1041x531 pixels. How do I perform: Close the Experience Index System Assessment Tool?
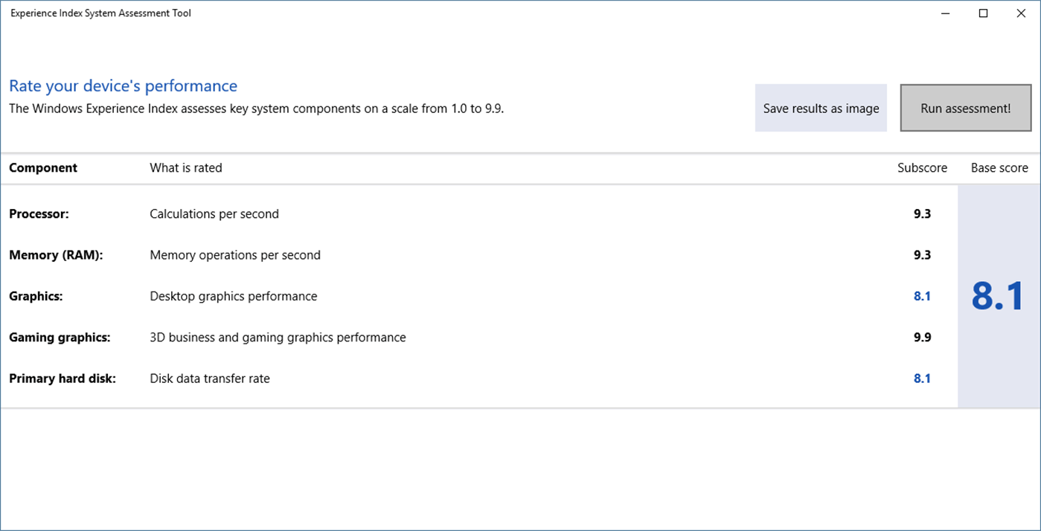click(1021, 13)
